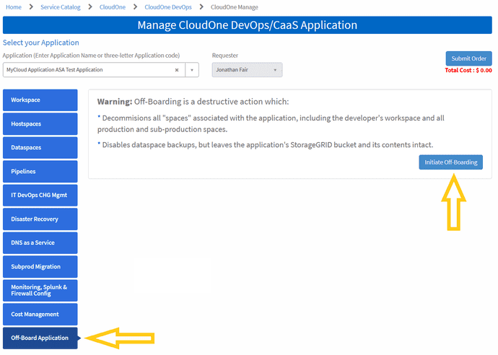Clear the selected application with the X icon

177,70
